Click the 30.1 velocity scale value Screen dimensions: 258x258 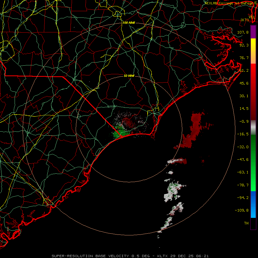coord(244,96)
